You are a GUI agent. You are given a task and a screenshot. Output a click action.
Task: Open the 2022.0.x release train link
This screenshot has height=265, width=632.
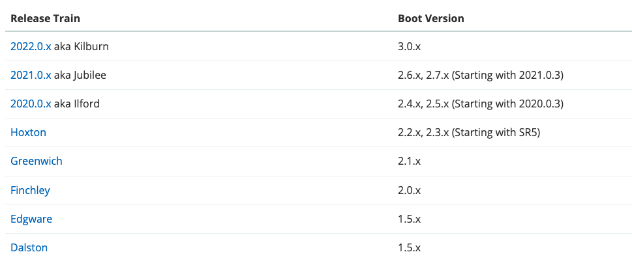coord(31,46)
